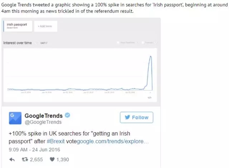Select the 'irish passport' search term box
229x168 pixels.
[18, 26]
